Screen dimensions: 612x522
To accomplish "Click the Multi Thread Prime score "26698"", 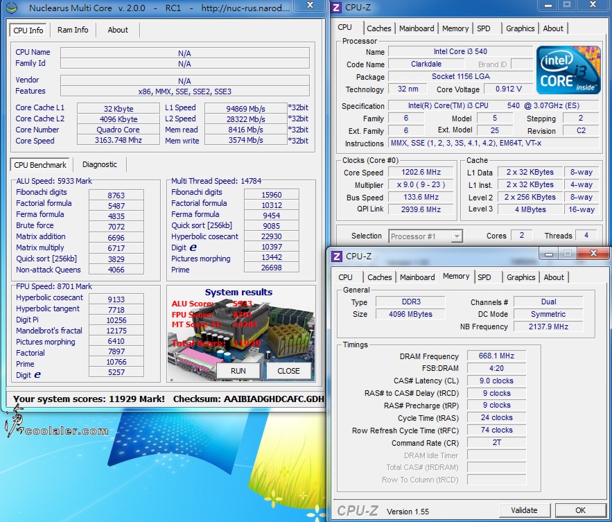I will click(272, 268).
